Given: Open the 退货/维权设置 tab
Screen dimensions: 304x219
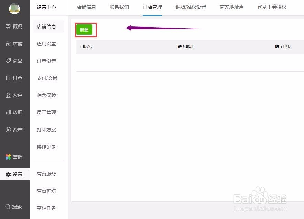Looking at the screenshot, I should 191,7.
